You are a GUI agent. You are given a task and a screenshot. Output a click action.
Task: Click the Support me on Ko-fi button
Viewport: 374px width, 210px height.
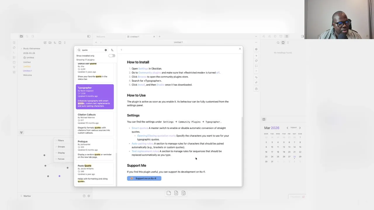tap(144, 178)
